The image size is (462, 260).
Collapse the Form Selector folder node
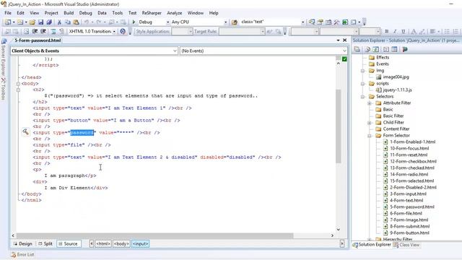370,136
